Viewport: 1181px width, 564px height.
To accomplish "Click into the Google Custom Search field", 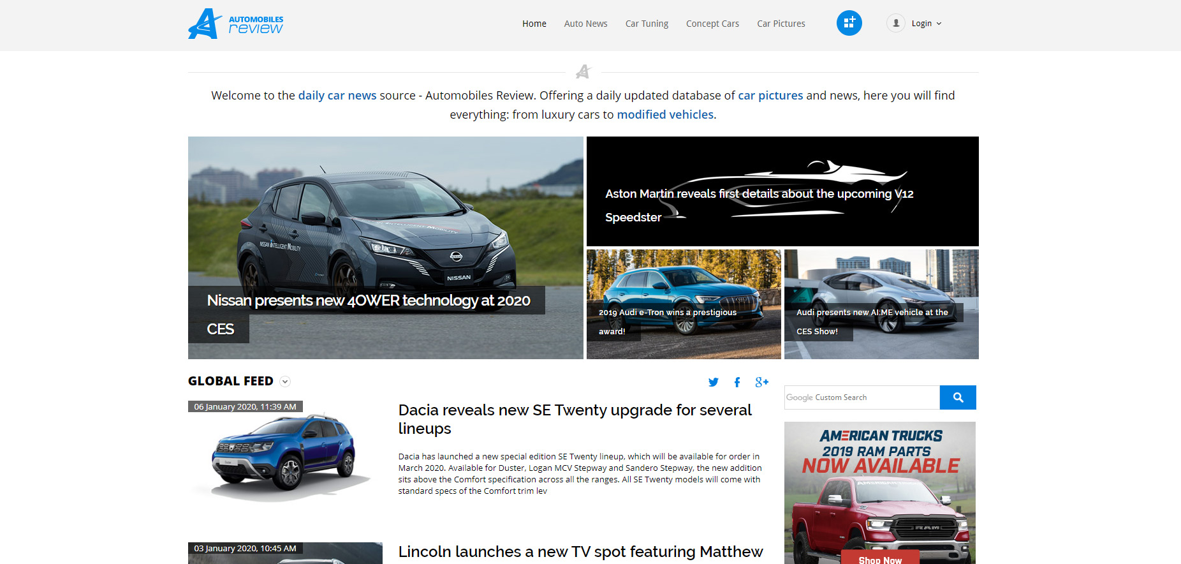I will 862,397.
